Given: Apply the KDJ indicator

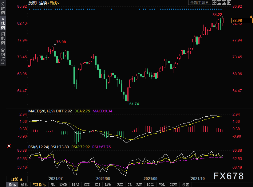Looking at the screenshot, I should tap(97, 185).
